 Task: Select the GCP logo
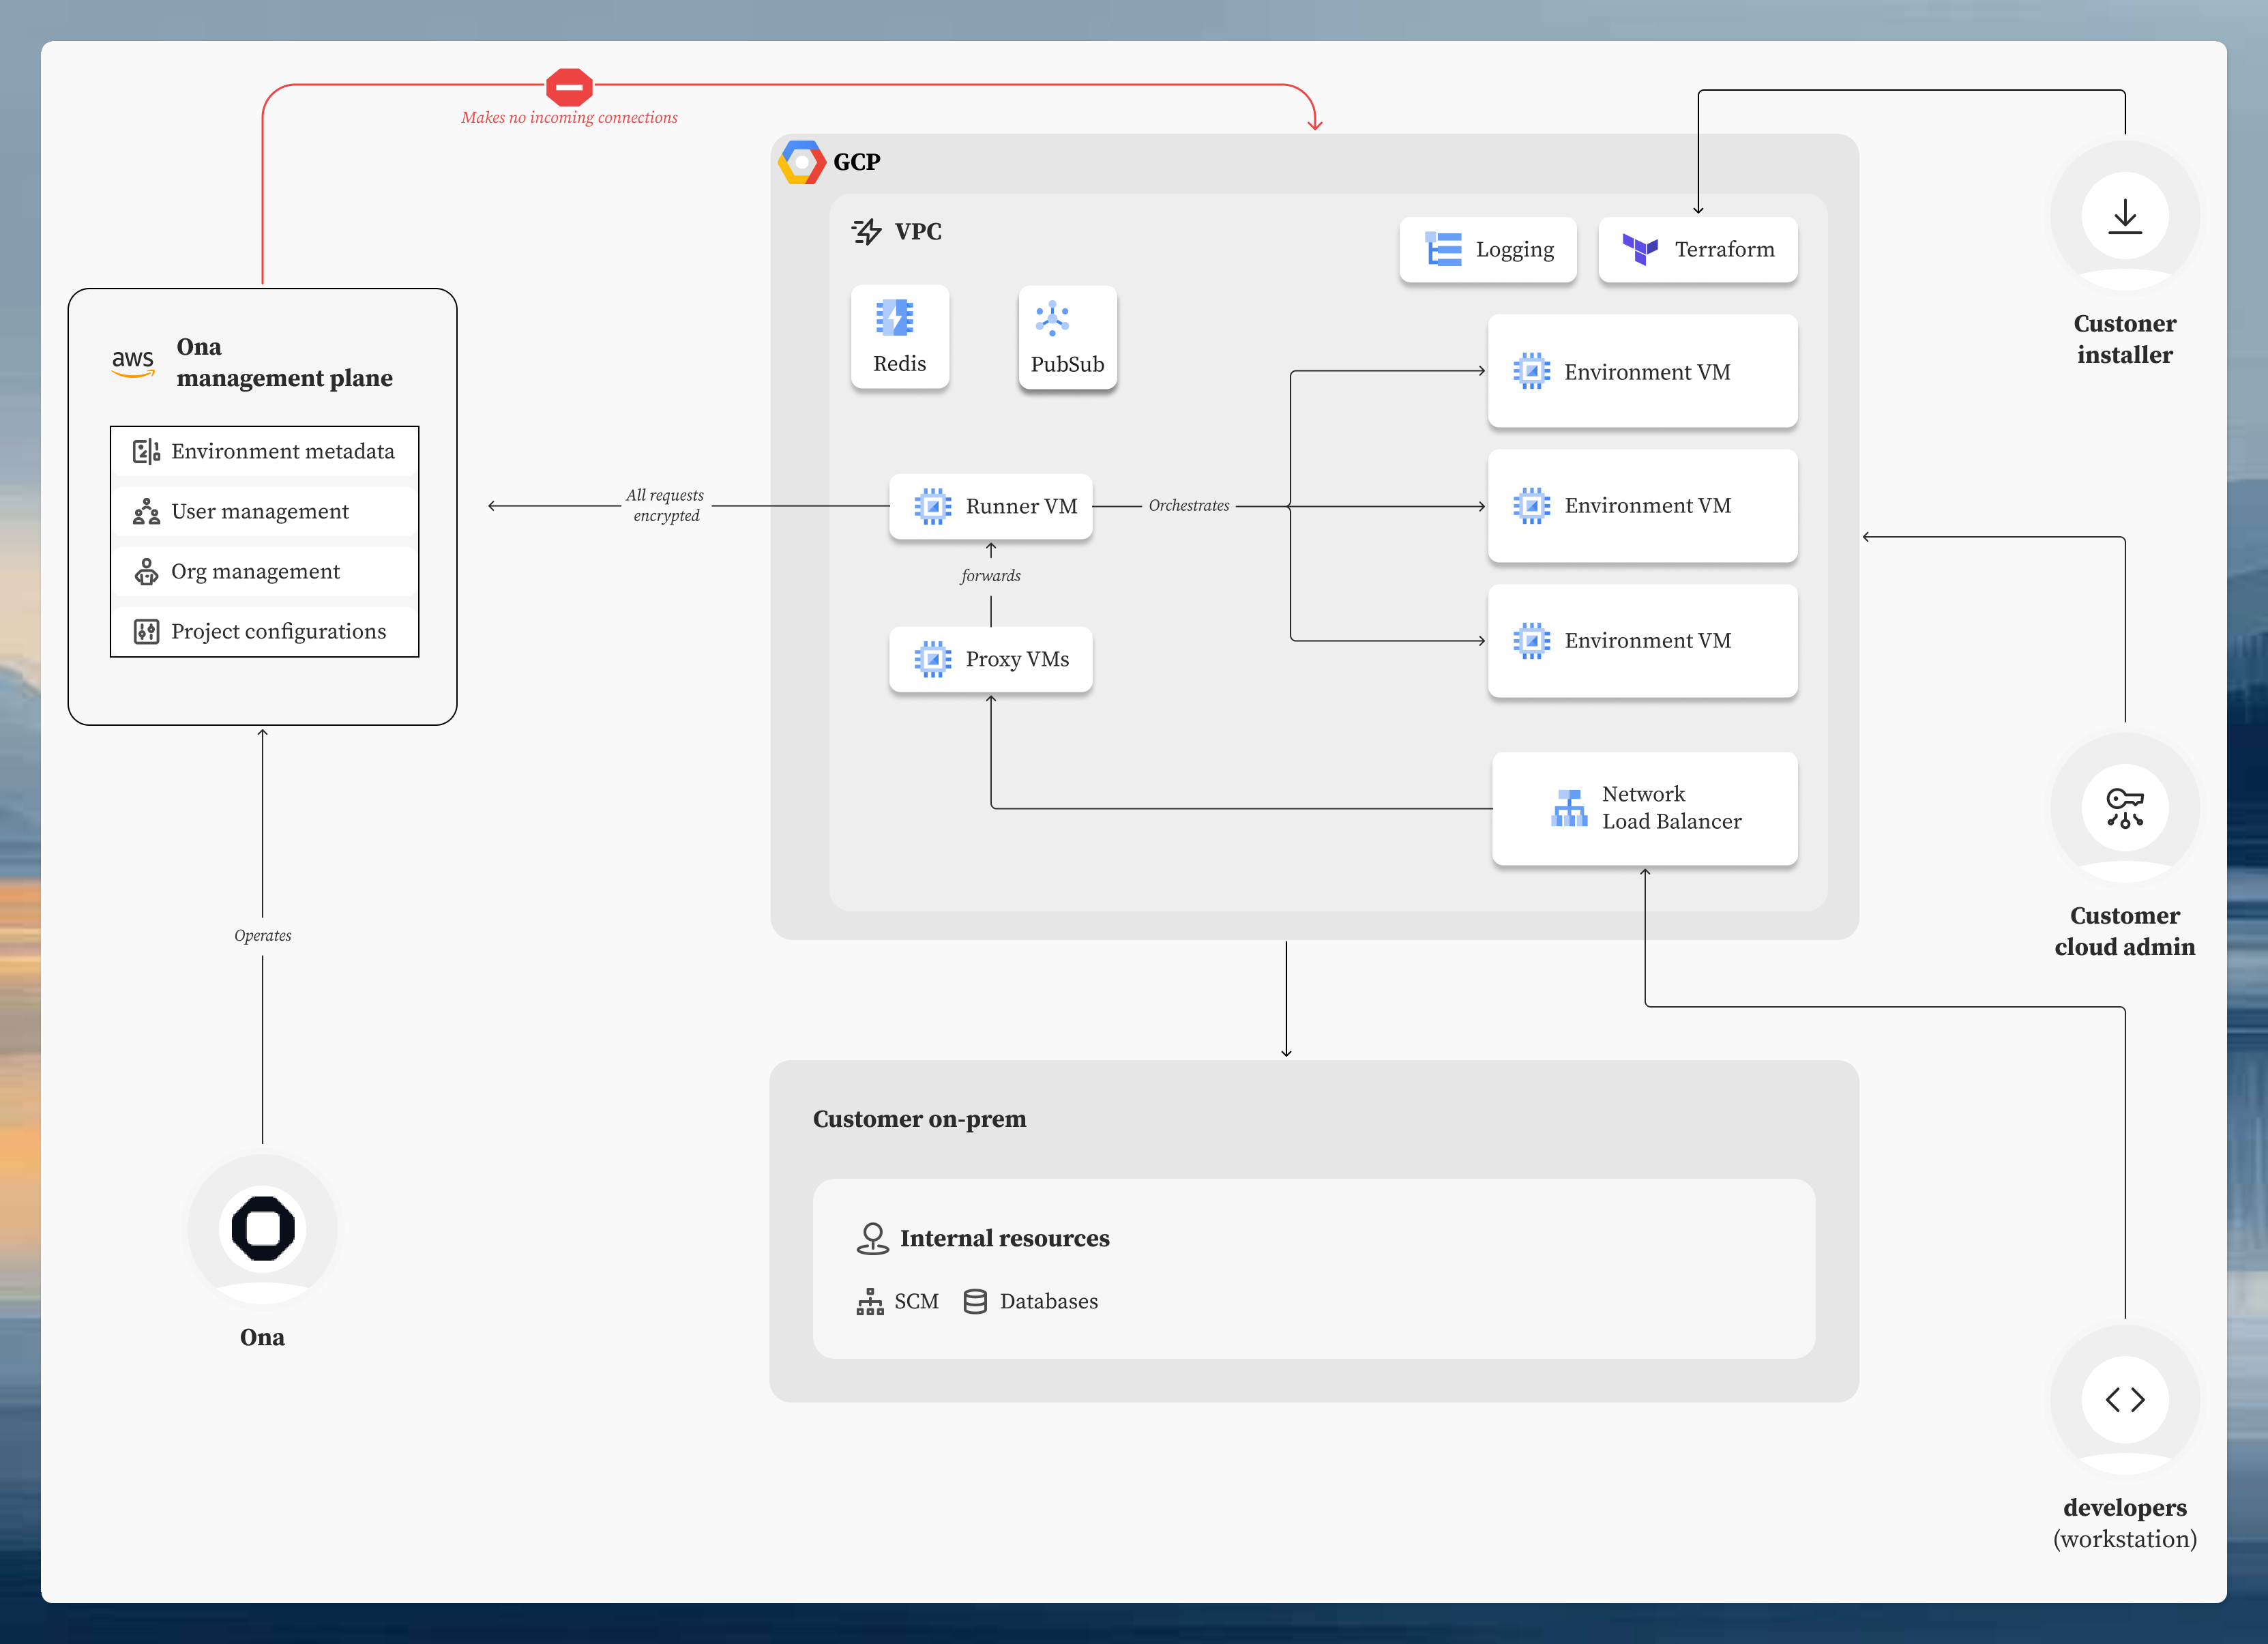801,160
